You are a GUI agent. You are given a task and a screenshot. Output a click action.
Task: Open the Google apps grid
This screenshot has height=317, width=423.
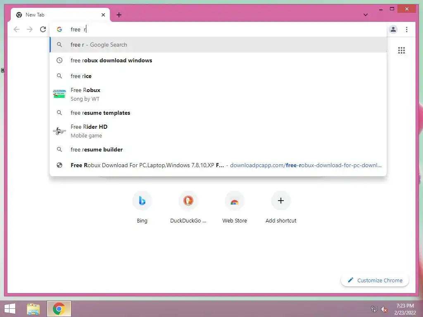pyautogui.click(x=402, y=50)
